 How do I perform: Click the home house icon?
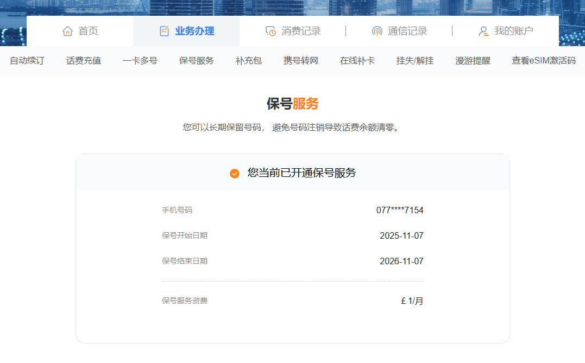tap(68, 31)
